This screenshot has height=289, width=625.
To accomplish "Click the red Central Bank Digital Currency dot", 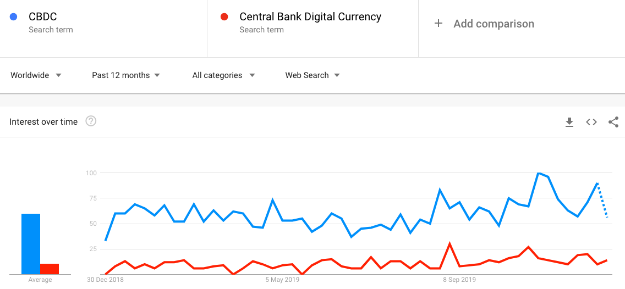I will coord(224,16).
